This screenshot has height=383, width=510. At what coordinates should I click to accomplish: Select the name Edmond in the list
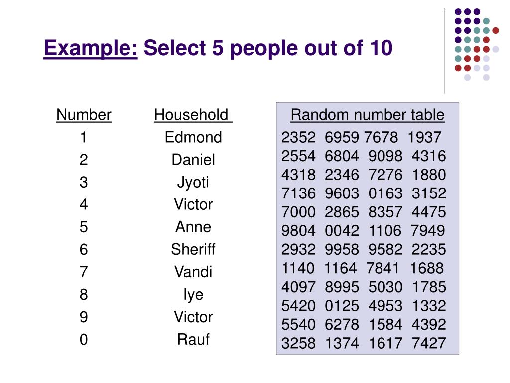point(193,137)
